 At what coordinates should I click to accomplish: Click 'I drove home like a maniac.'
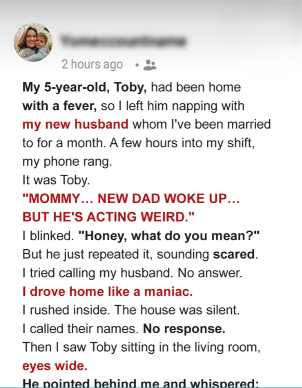pos(108,292)
